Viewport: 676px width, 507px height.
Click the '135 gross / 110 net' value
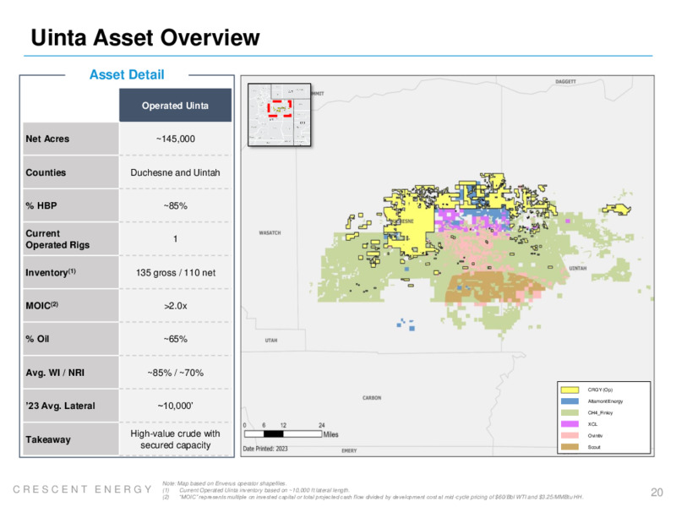tap(176, 272)
